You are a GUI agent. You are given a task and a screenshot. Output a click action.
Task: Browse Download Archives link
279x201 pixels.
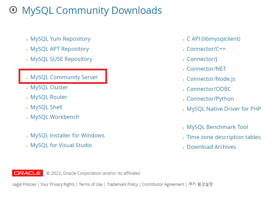pyautogui.click(x=211, y=147)
